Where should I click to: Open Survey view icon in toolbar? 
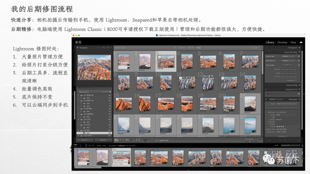coord(132,140)
